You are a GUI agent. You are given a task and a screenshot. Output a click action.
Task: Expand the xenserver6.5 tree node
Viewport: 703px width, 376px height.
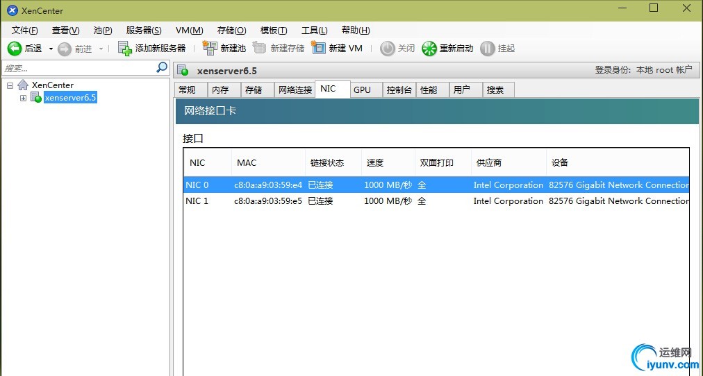click(x=24, y=98)
